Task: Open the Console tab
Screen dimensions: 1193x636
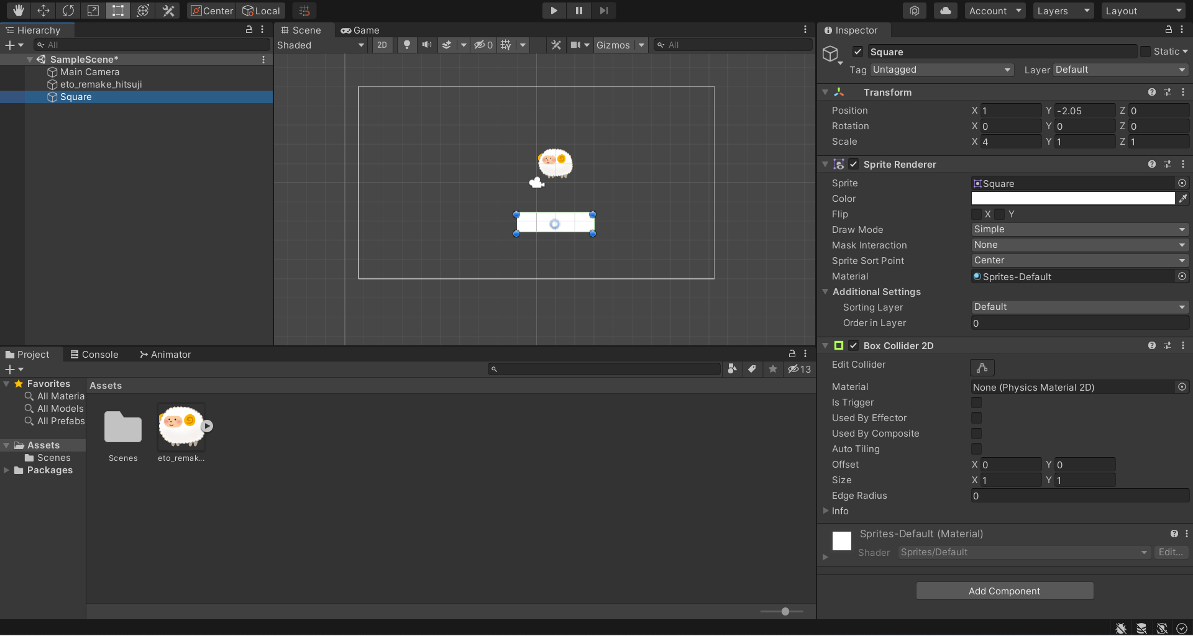Action: 94,354
